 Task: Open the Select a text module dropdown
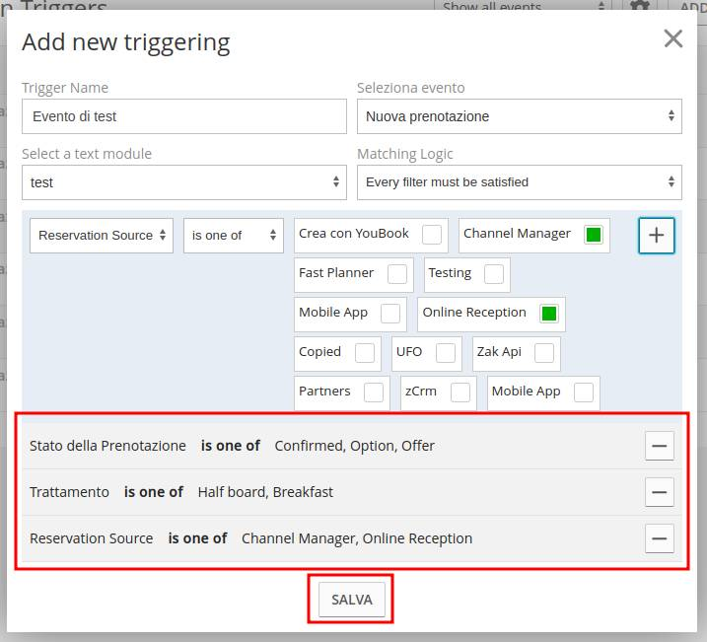[x=184, y=182]
